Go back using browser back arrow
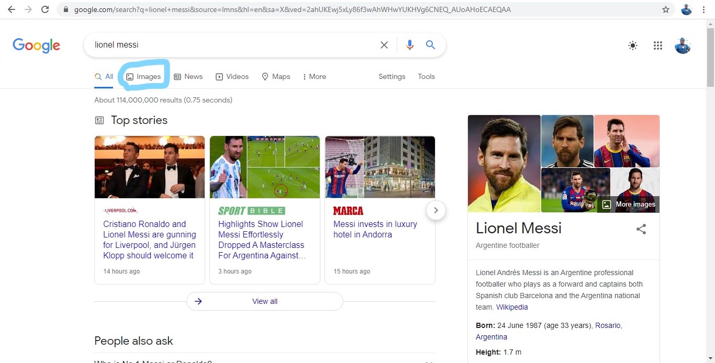The image size is (715, 363). (x=11, y=9)
